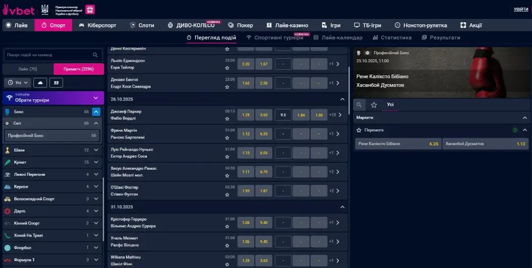Viewport: 532px width, 268px height.
Task: Switch to Лайв (70) events toggle
Action: 28,69
